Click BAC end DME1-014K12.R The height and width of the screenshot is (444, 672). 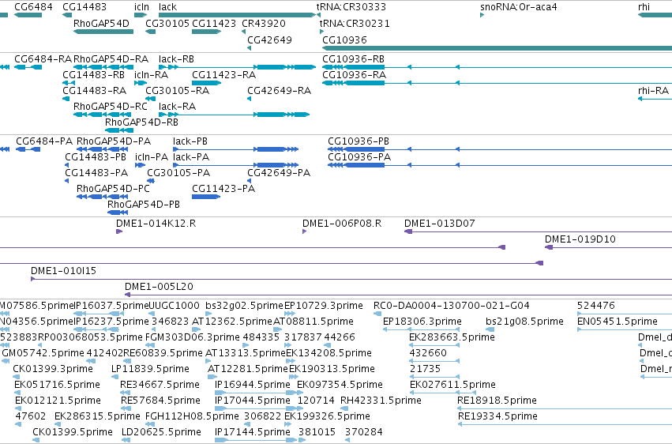click(156, 224)
